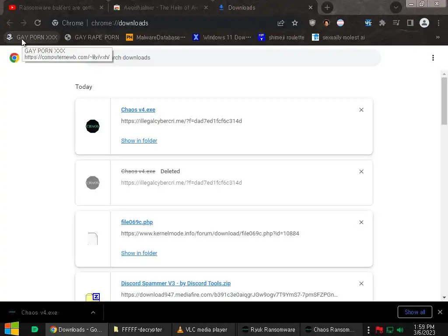Click the avatar face extension icon
Image resolution: width=448 pixels, height=336 pixels.
click(326, 23)
